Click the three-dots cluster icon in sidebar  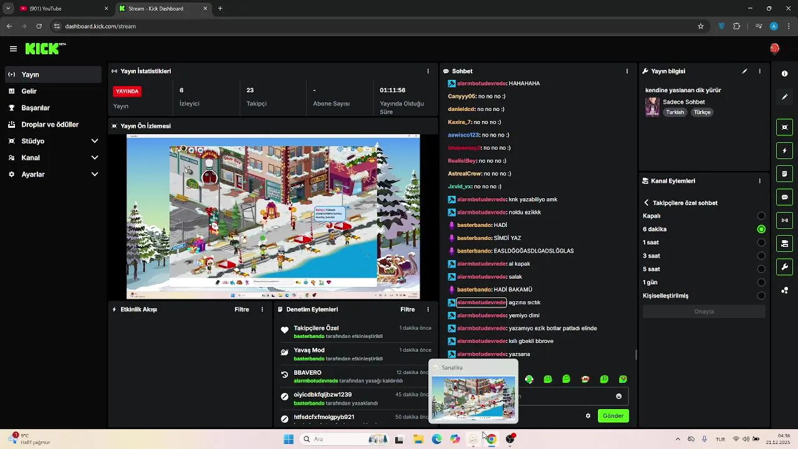click(x=784, y=290)
